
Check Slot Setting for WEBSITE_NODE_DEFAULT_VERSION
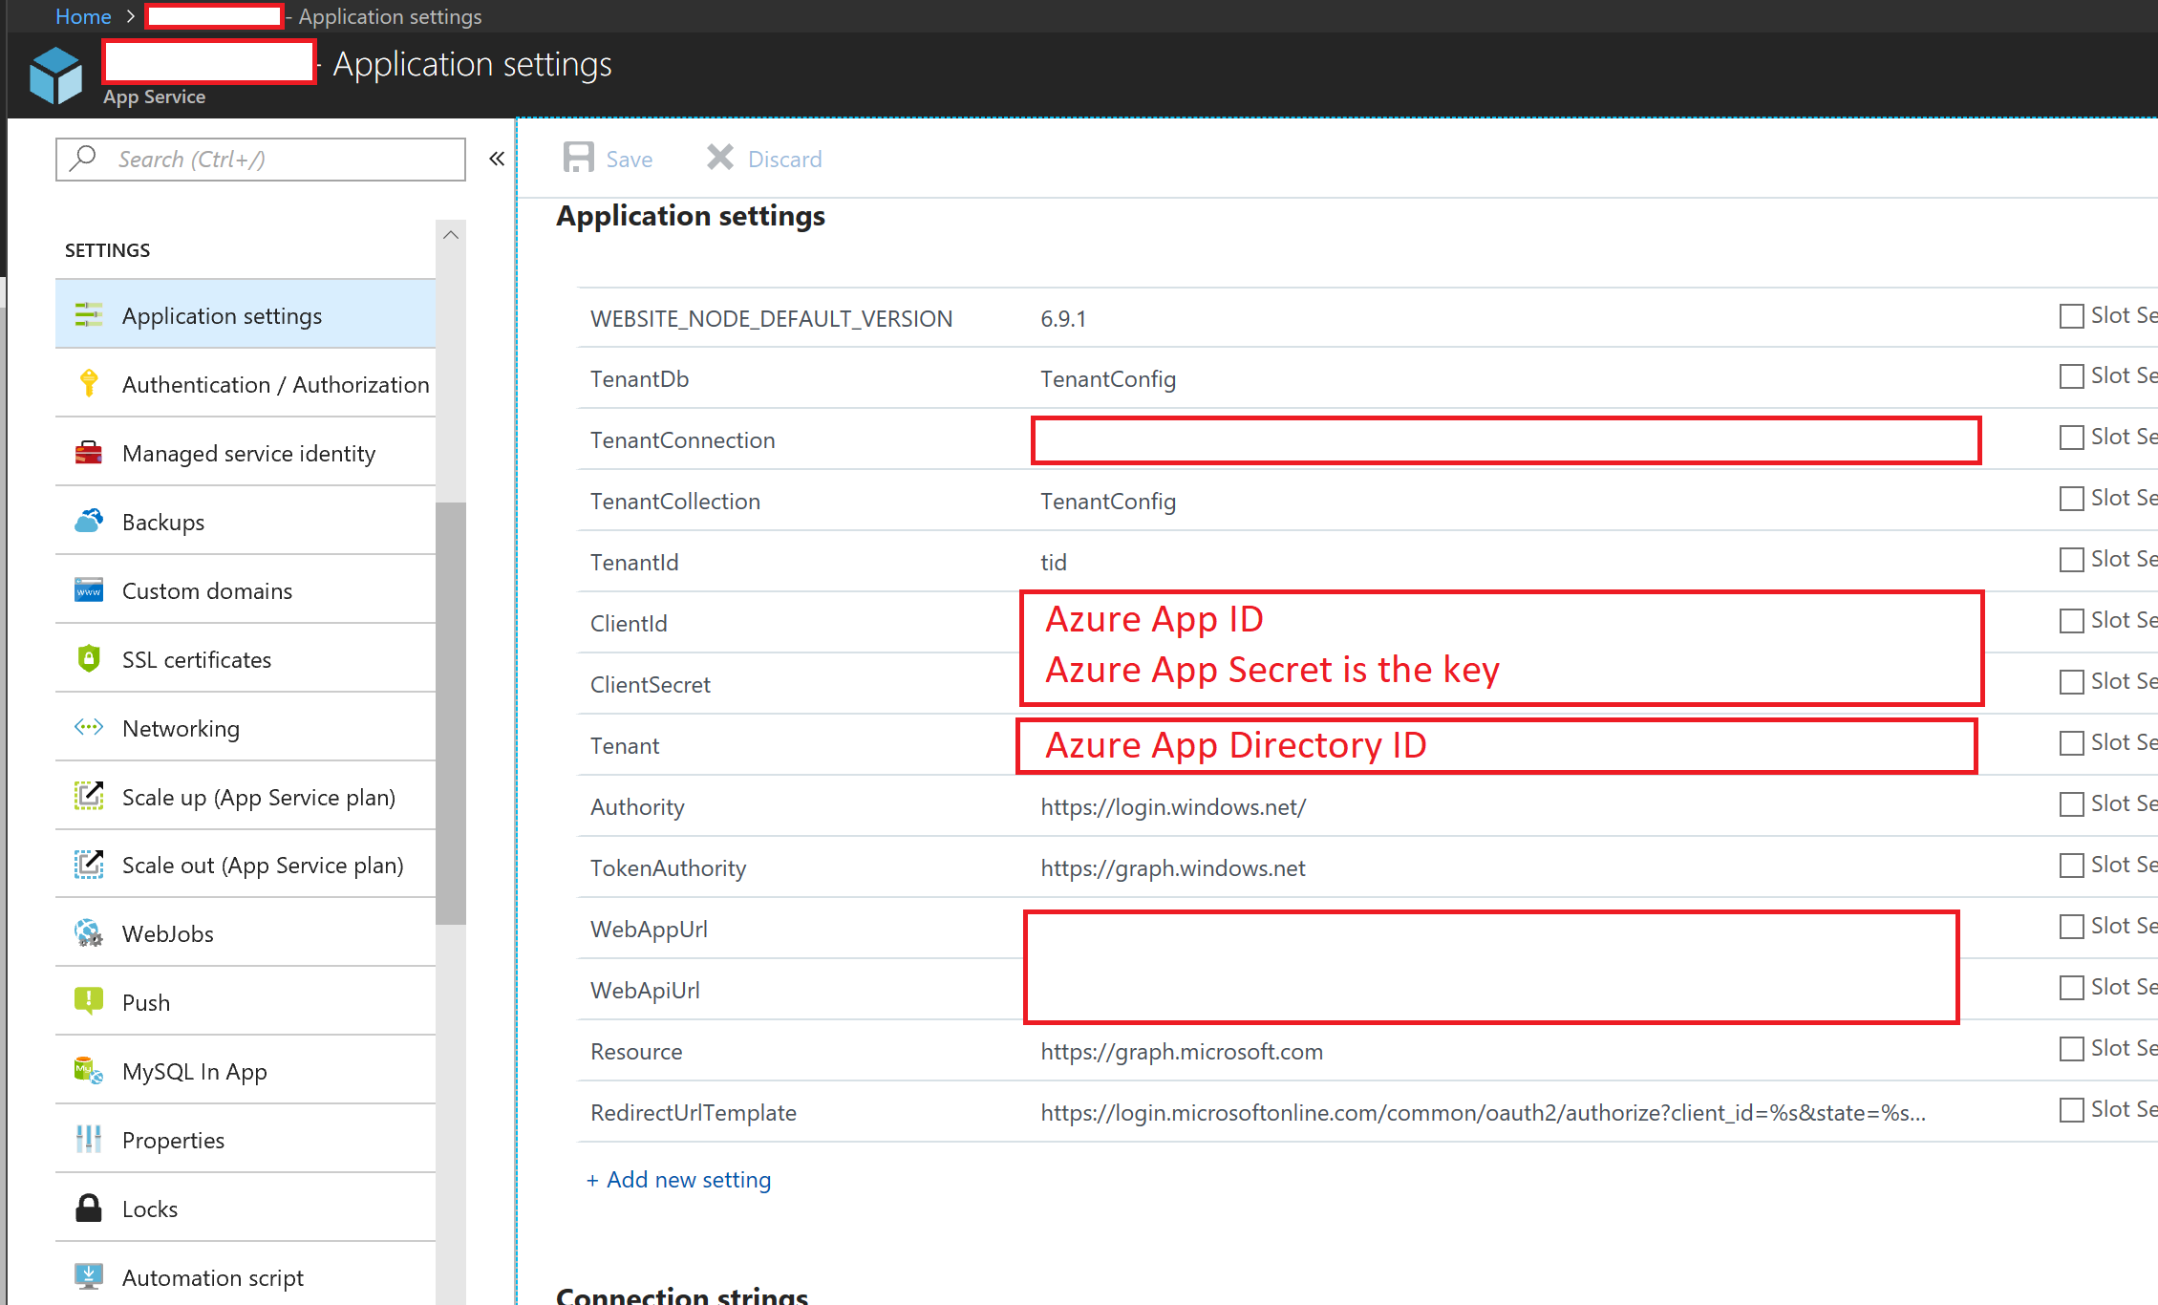point(2071,316)
